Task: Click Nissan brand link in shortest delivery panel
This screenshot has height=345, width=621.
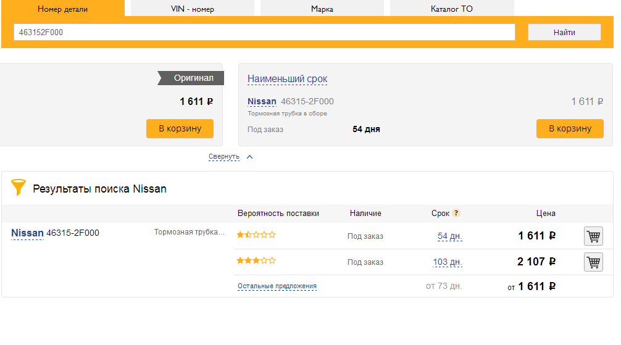Action: click(x=262, y=101)
